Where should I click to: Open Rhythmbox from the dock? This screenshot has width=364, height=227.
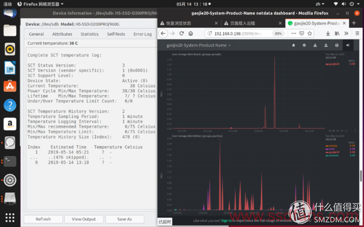[x=10, y=49]
